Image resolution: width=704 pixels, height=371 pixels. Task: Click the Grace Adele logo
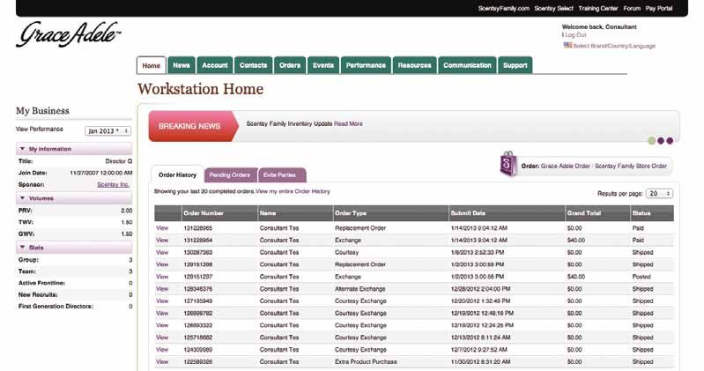click(x=68, y=34)
